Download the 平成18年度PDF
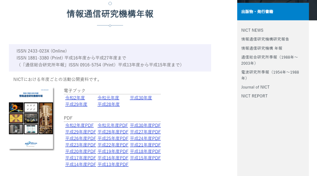The width and height of the screenshot is (317, 176). coord(145,151)
